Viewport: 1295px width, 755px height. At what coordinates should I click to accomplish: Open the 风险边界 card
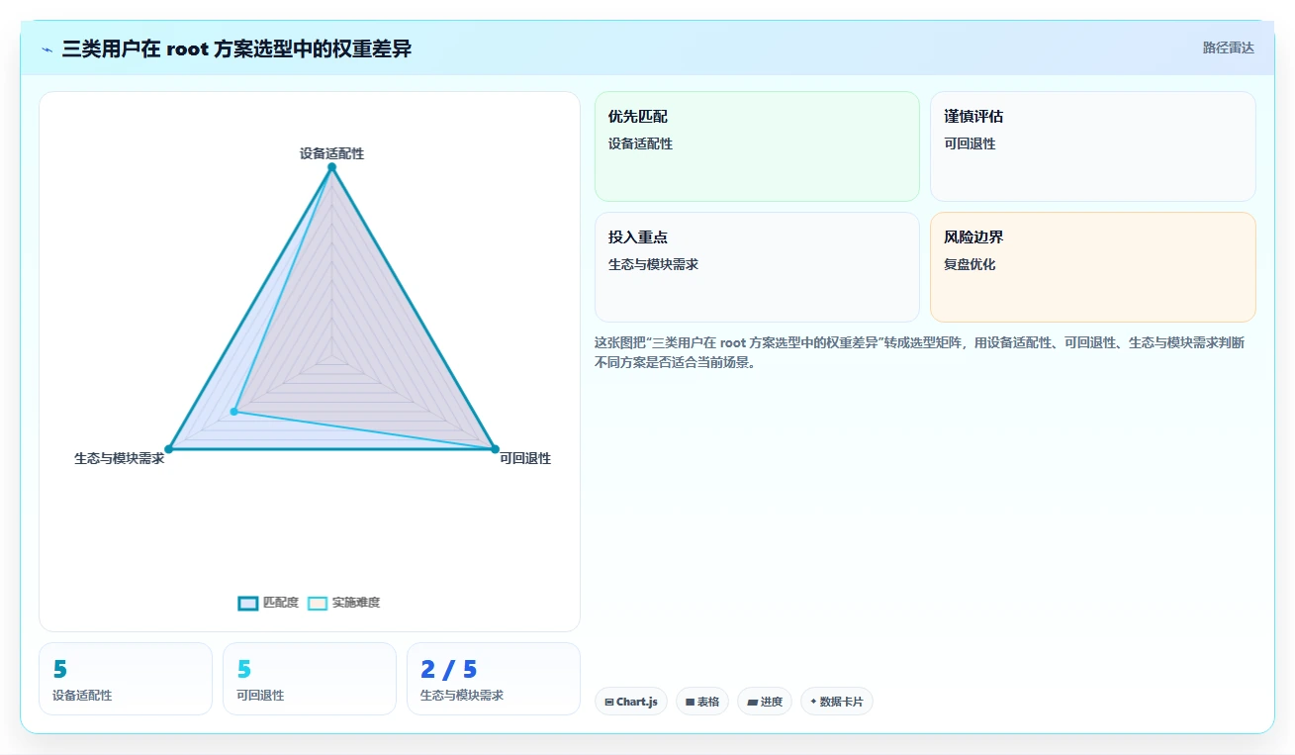coord(1093,267)
